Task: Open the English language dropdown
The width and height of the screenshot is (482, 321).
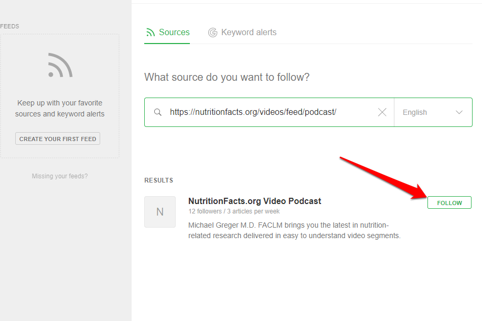Action: 433,112
